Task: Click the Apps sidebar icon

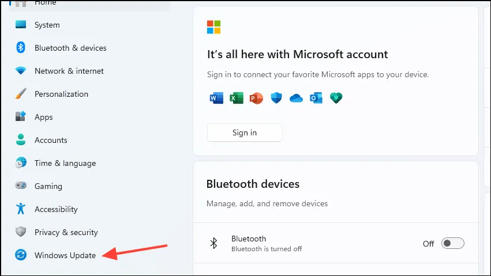Action: coord(21,116)
